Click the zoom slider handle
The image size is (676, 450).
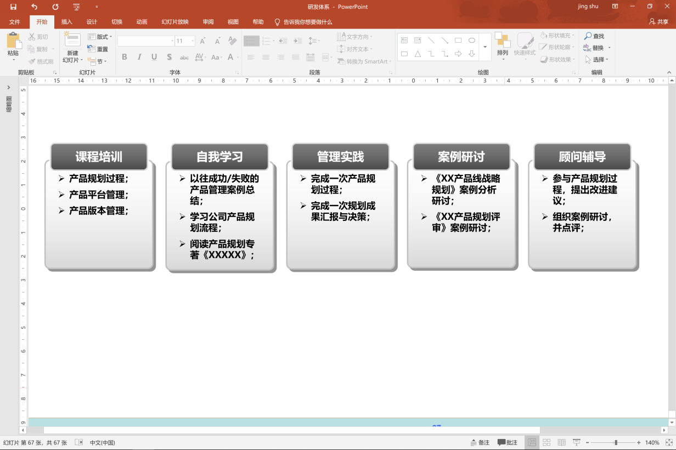click(x=616, y=442)
